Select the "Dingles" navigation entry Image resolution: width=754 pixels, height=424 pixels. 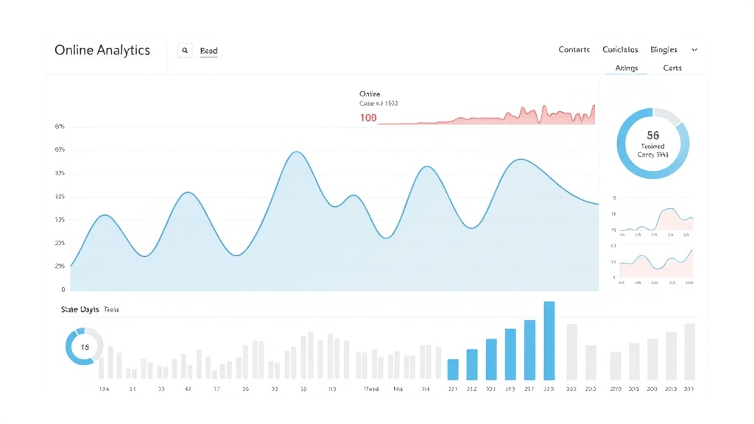pos(663,49)
